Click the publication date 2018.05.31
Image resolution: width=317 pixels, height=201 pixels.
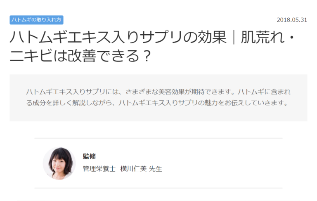click(x=292, y=20)
